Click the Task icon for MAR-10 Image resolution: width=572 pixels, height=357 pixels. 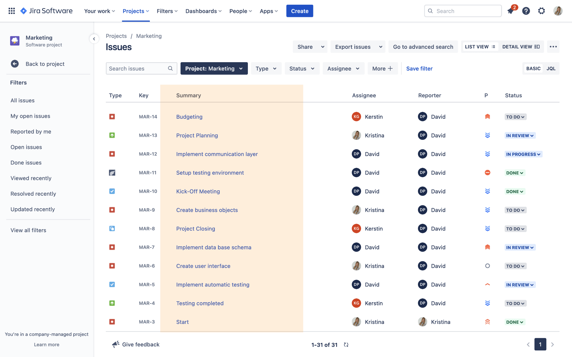click(x=112, y=191)
